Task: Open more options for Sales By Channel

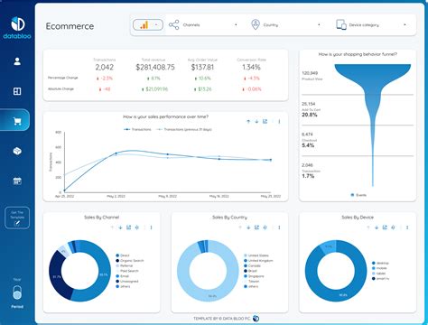Action: tap(151, 227)
